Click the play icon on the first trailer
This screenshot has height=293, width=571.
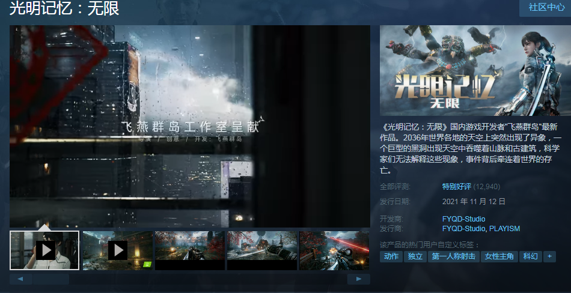(46, 250)
